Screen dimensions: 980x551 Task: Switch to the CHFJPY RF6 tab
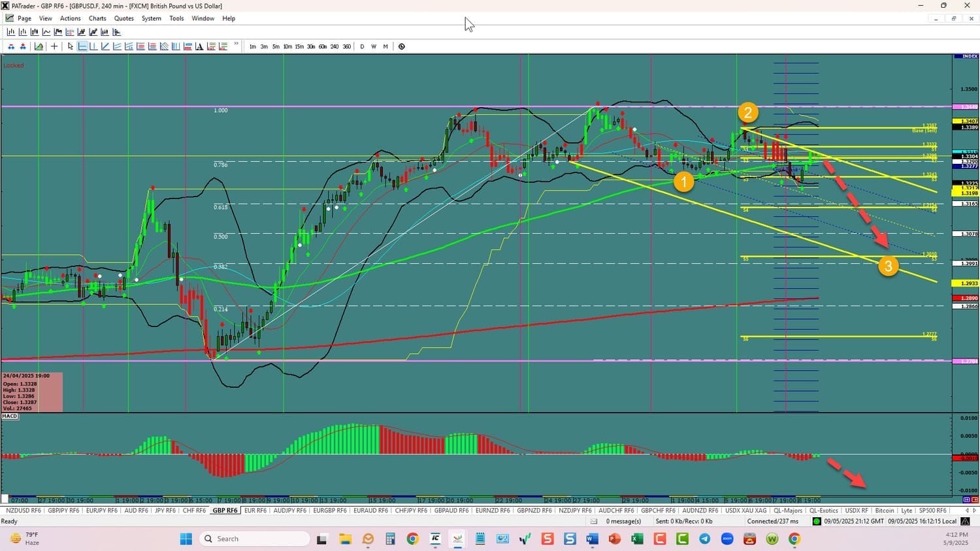click(411, 511)
